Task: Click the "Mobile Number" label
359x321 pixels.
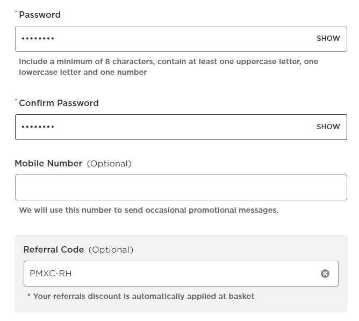Action: (x=48, y=164)
